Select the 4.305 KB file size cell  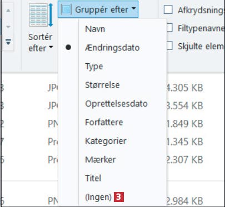tap(184, 88)
